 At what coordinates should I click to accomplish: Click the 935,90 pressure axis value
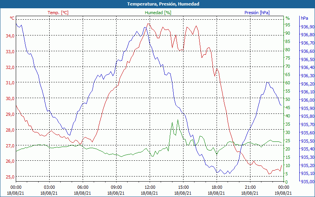point(308,108)
